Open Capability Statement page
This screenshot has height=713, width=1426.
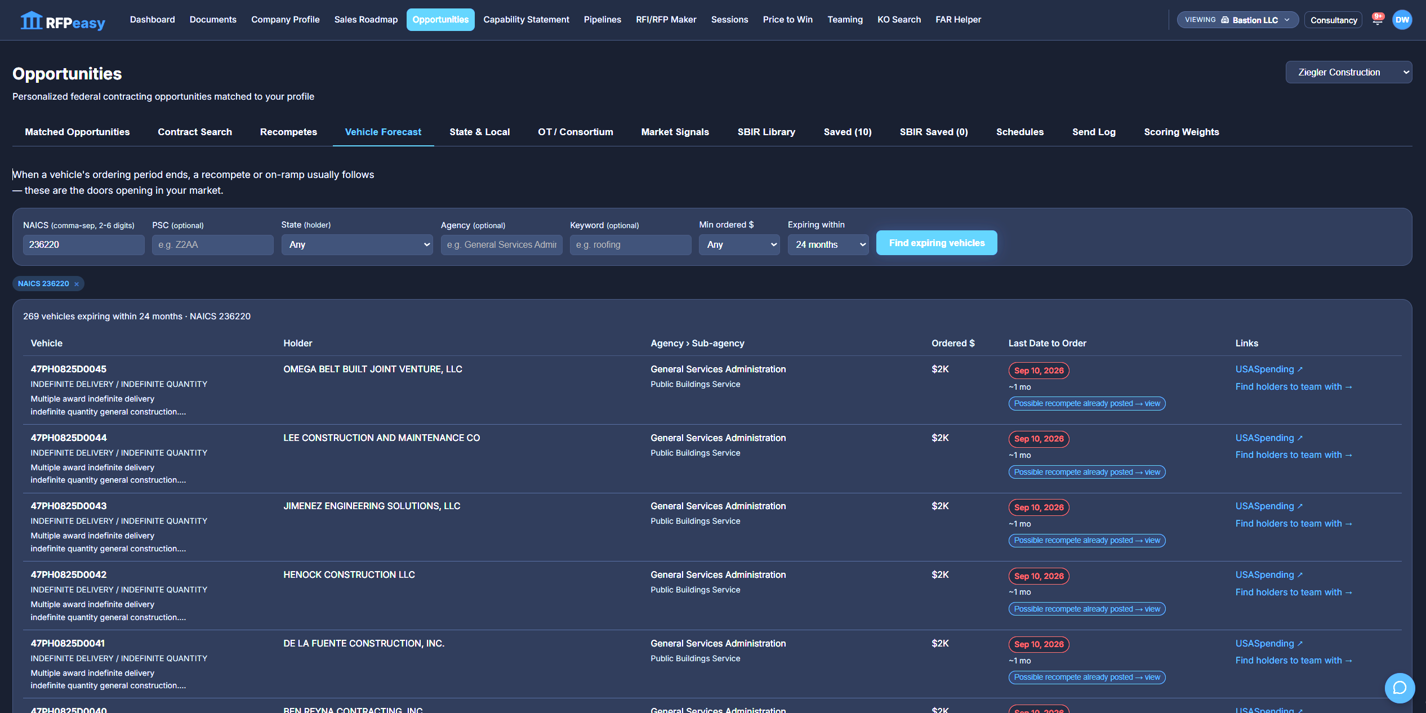[526, 20]
